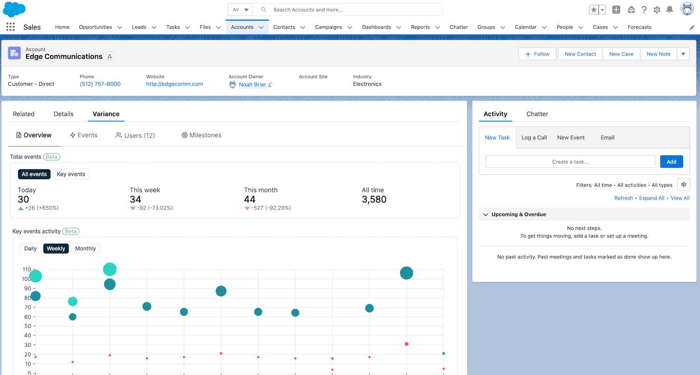The height and width of the screenshot is (375, 700).
Task: Open the edgecomm.com website link
Action: (x=175, y=84)
